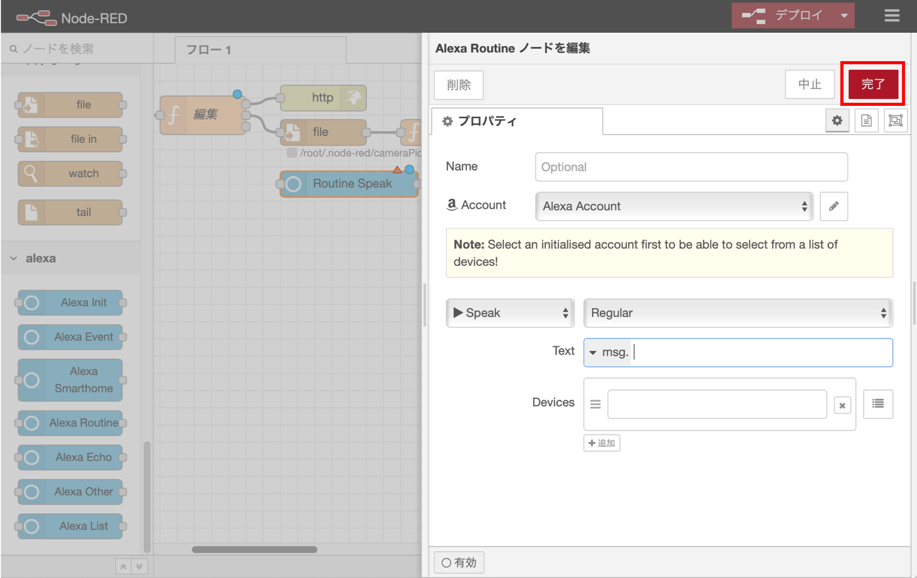917x578 pixels.
Task: Click the Routine Speak node on canvas
Action: (x=351, y=184)
